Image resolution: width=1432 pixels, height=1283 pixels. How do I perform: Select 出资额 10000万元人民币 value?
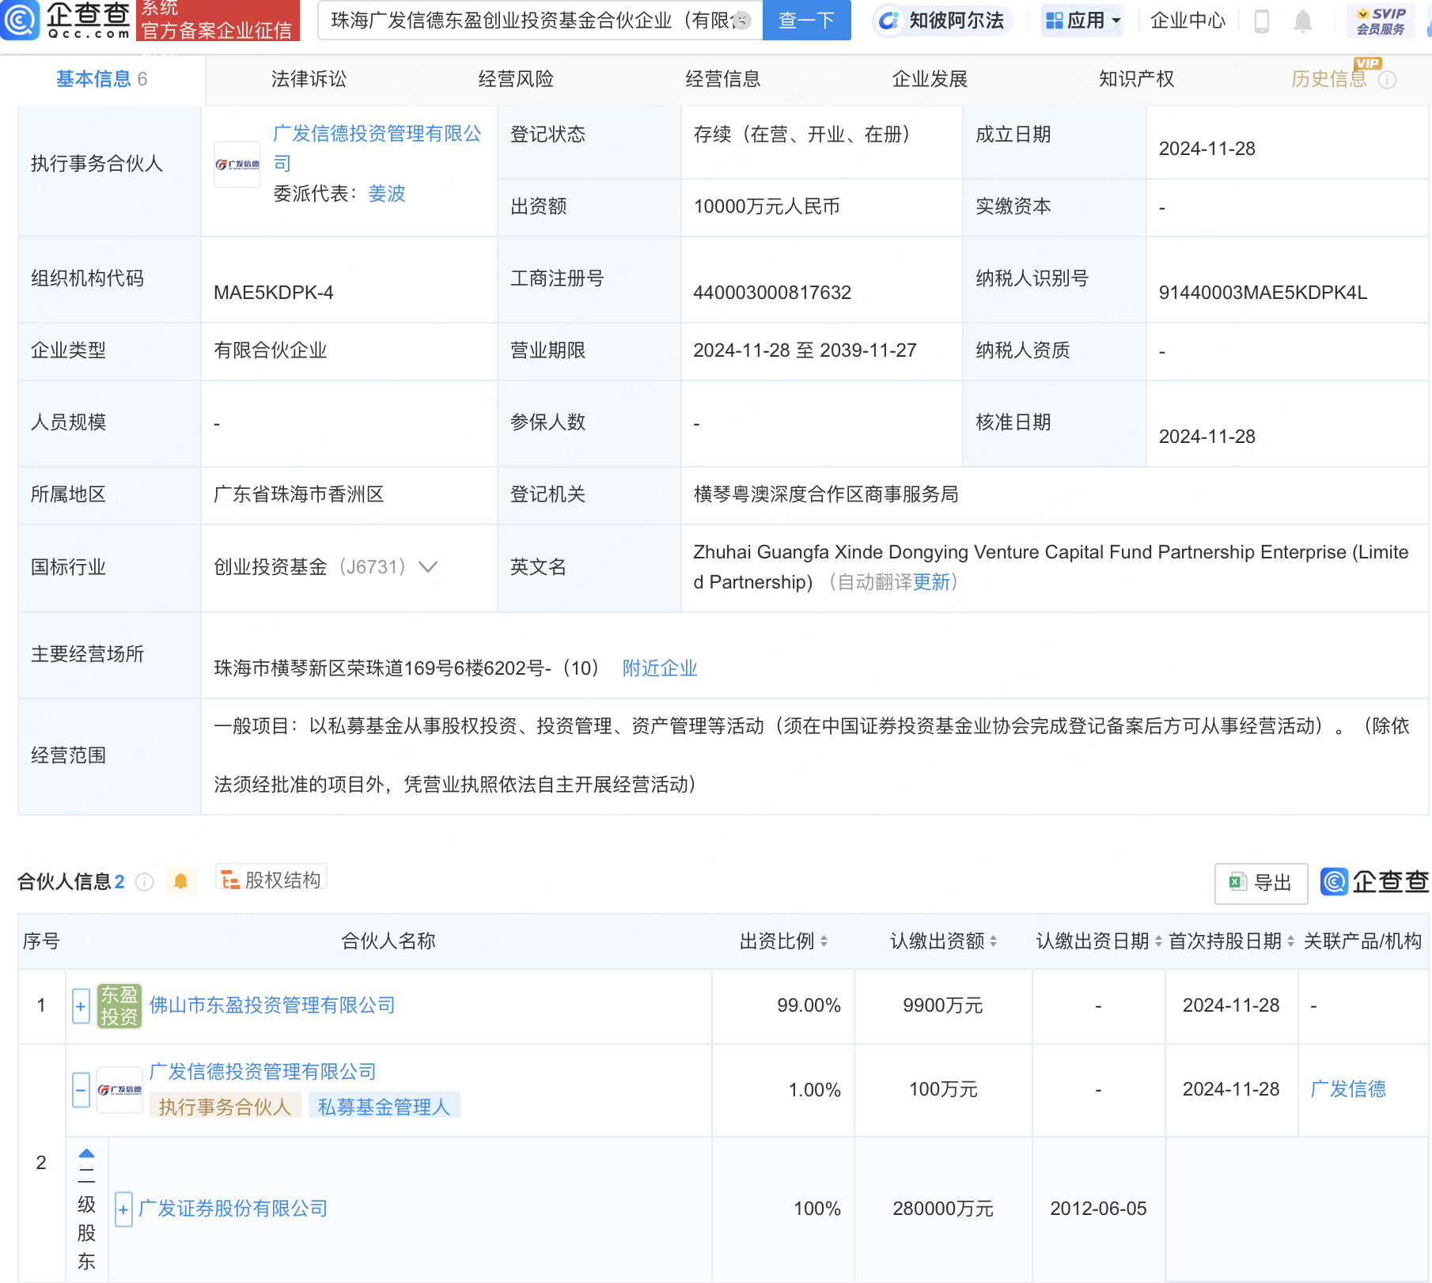click(x=767, y=206)
